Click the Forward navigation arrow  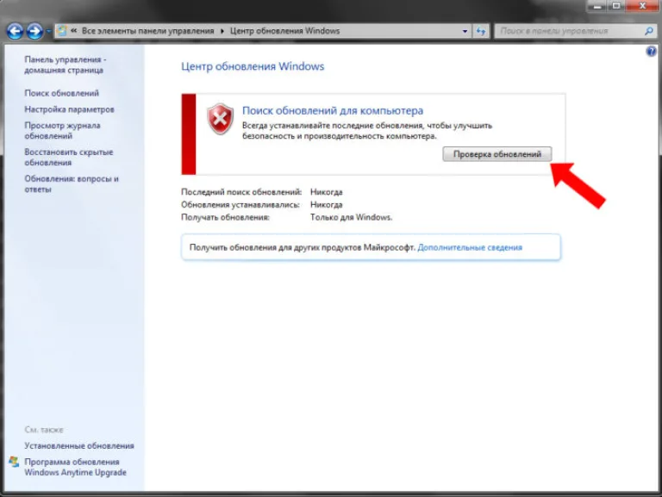coord(34,31)
